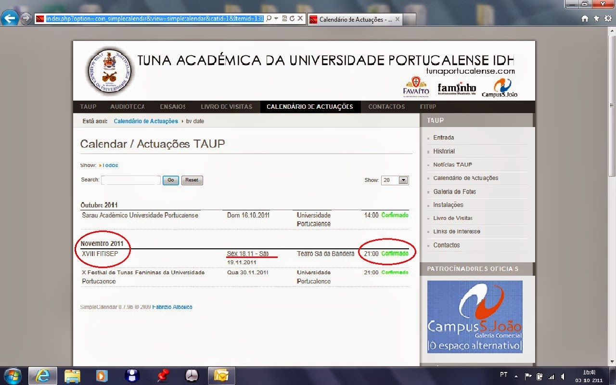
Task: Open a new blank browser tab
Action: [410, 19]
